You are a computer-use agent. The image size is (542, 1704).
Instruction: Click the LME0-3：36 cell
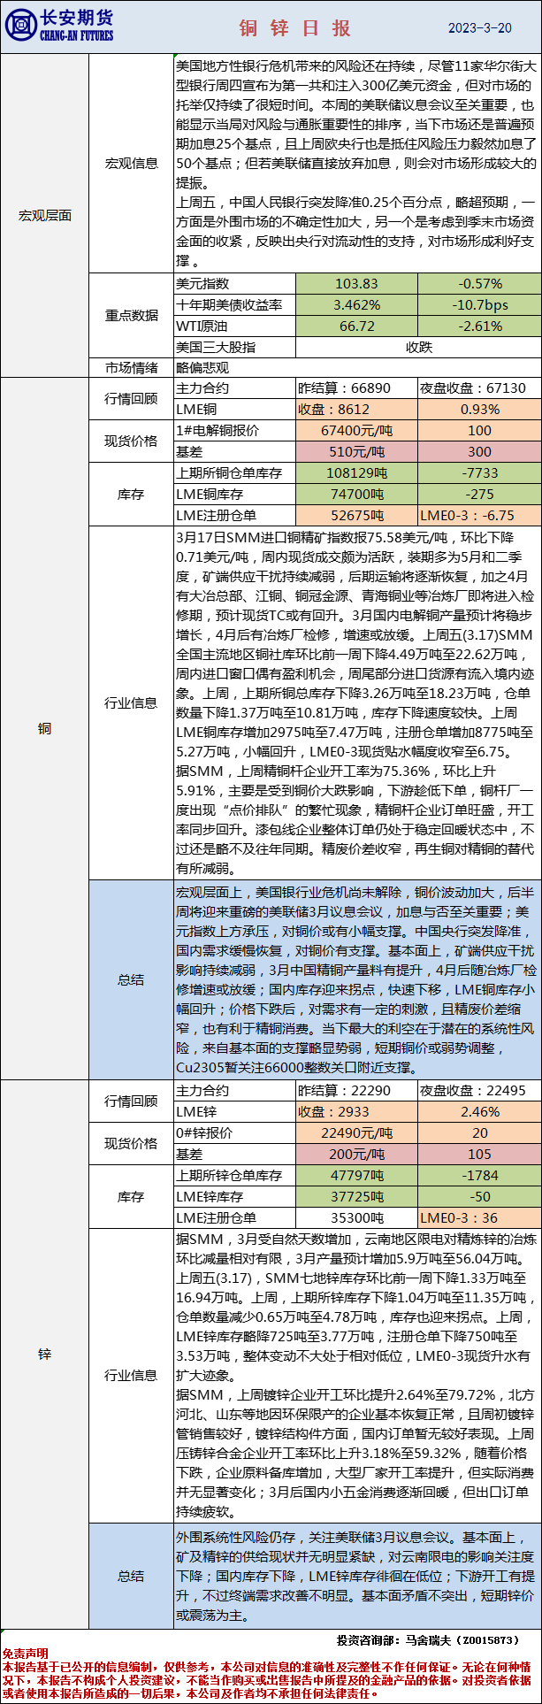pos(479,1218)
